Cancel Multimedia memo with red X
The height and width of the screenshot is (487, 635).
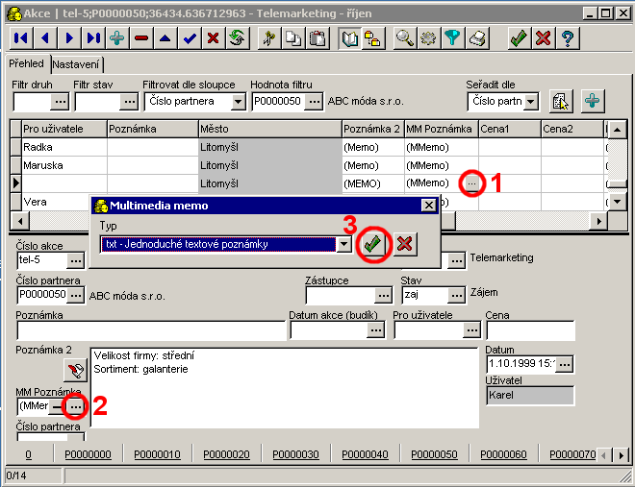point(404,244)
